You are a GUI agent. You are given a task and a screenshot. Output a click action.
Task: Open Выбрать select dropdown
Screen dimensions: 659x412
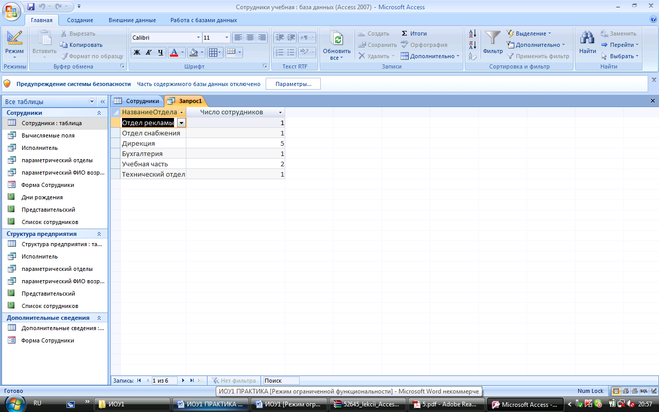click(620, 56)
